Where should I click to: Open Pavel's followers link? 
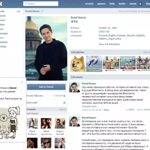click(x=35, y=96)
